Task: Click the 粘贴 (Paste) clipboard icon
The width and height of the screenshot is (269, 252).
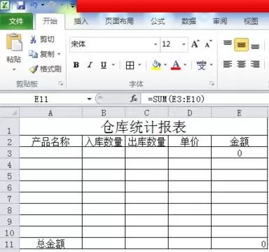Action: 14,42
